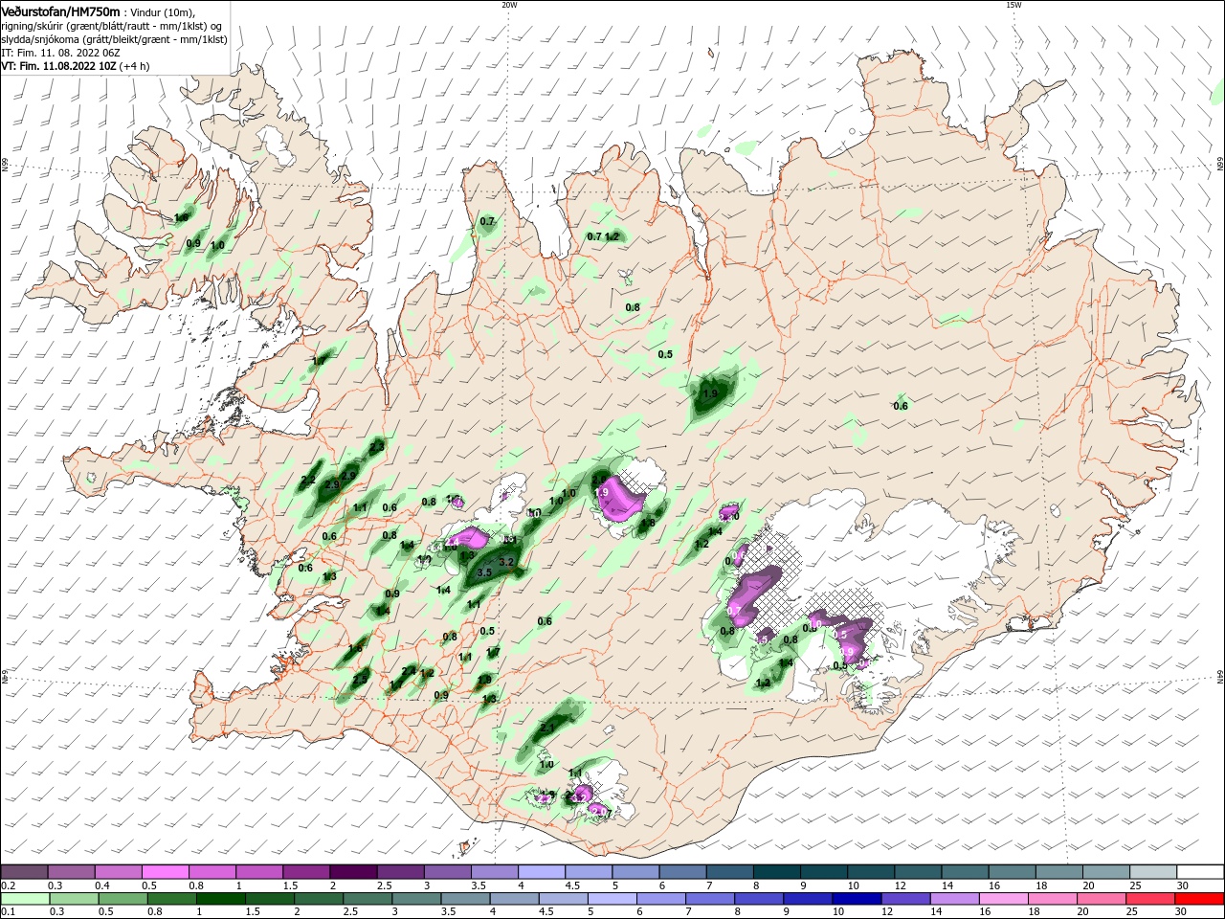Click the 0.2 label on the top legend row
The height and width of the screenshot is (919, 1225).
tap(8, 885)
